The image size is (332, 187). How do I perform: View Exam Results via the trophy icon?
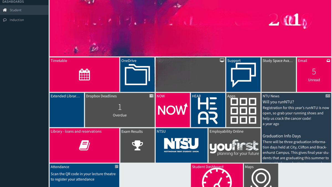pos(137,145)
